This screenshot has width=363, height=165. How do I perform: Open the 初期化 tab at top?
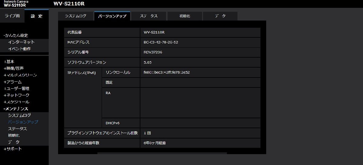pyautogui.click(x=185, y=16)
